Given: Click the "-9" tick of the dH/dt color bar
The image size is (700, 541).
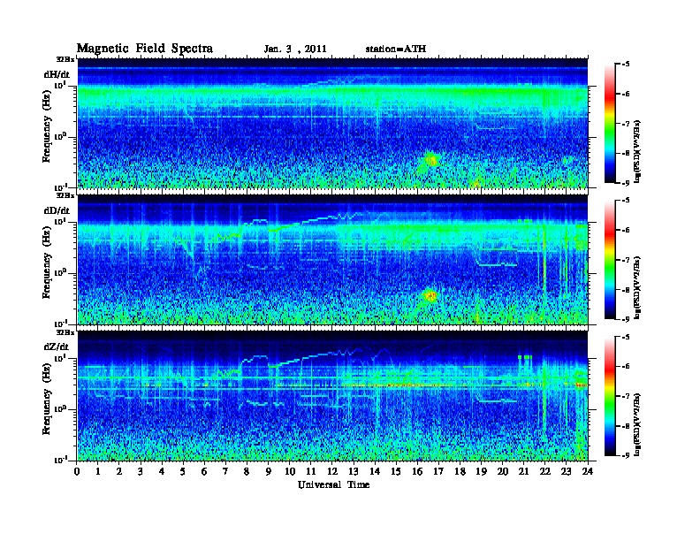Looking at the screenshot, I should [x=626, y=183].
